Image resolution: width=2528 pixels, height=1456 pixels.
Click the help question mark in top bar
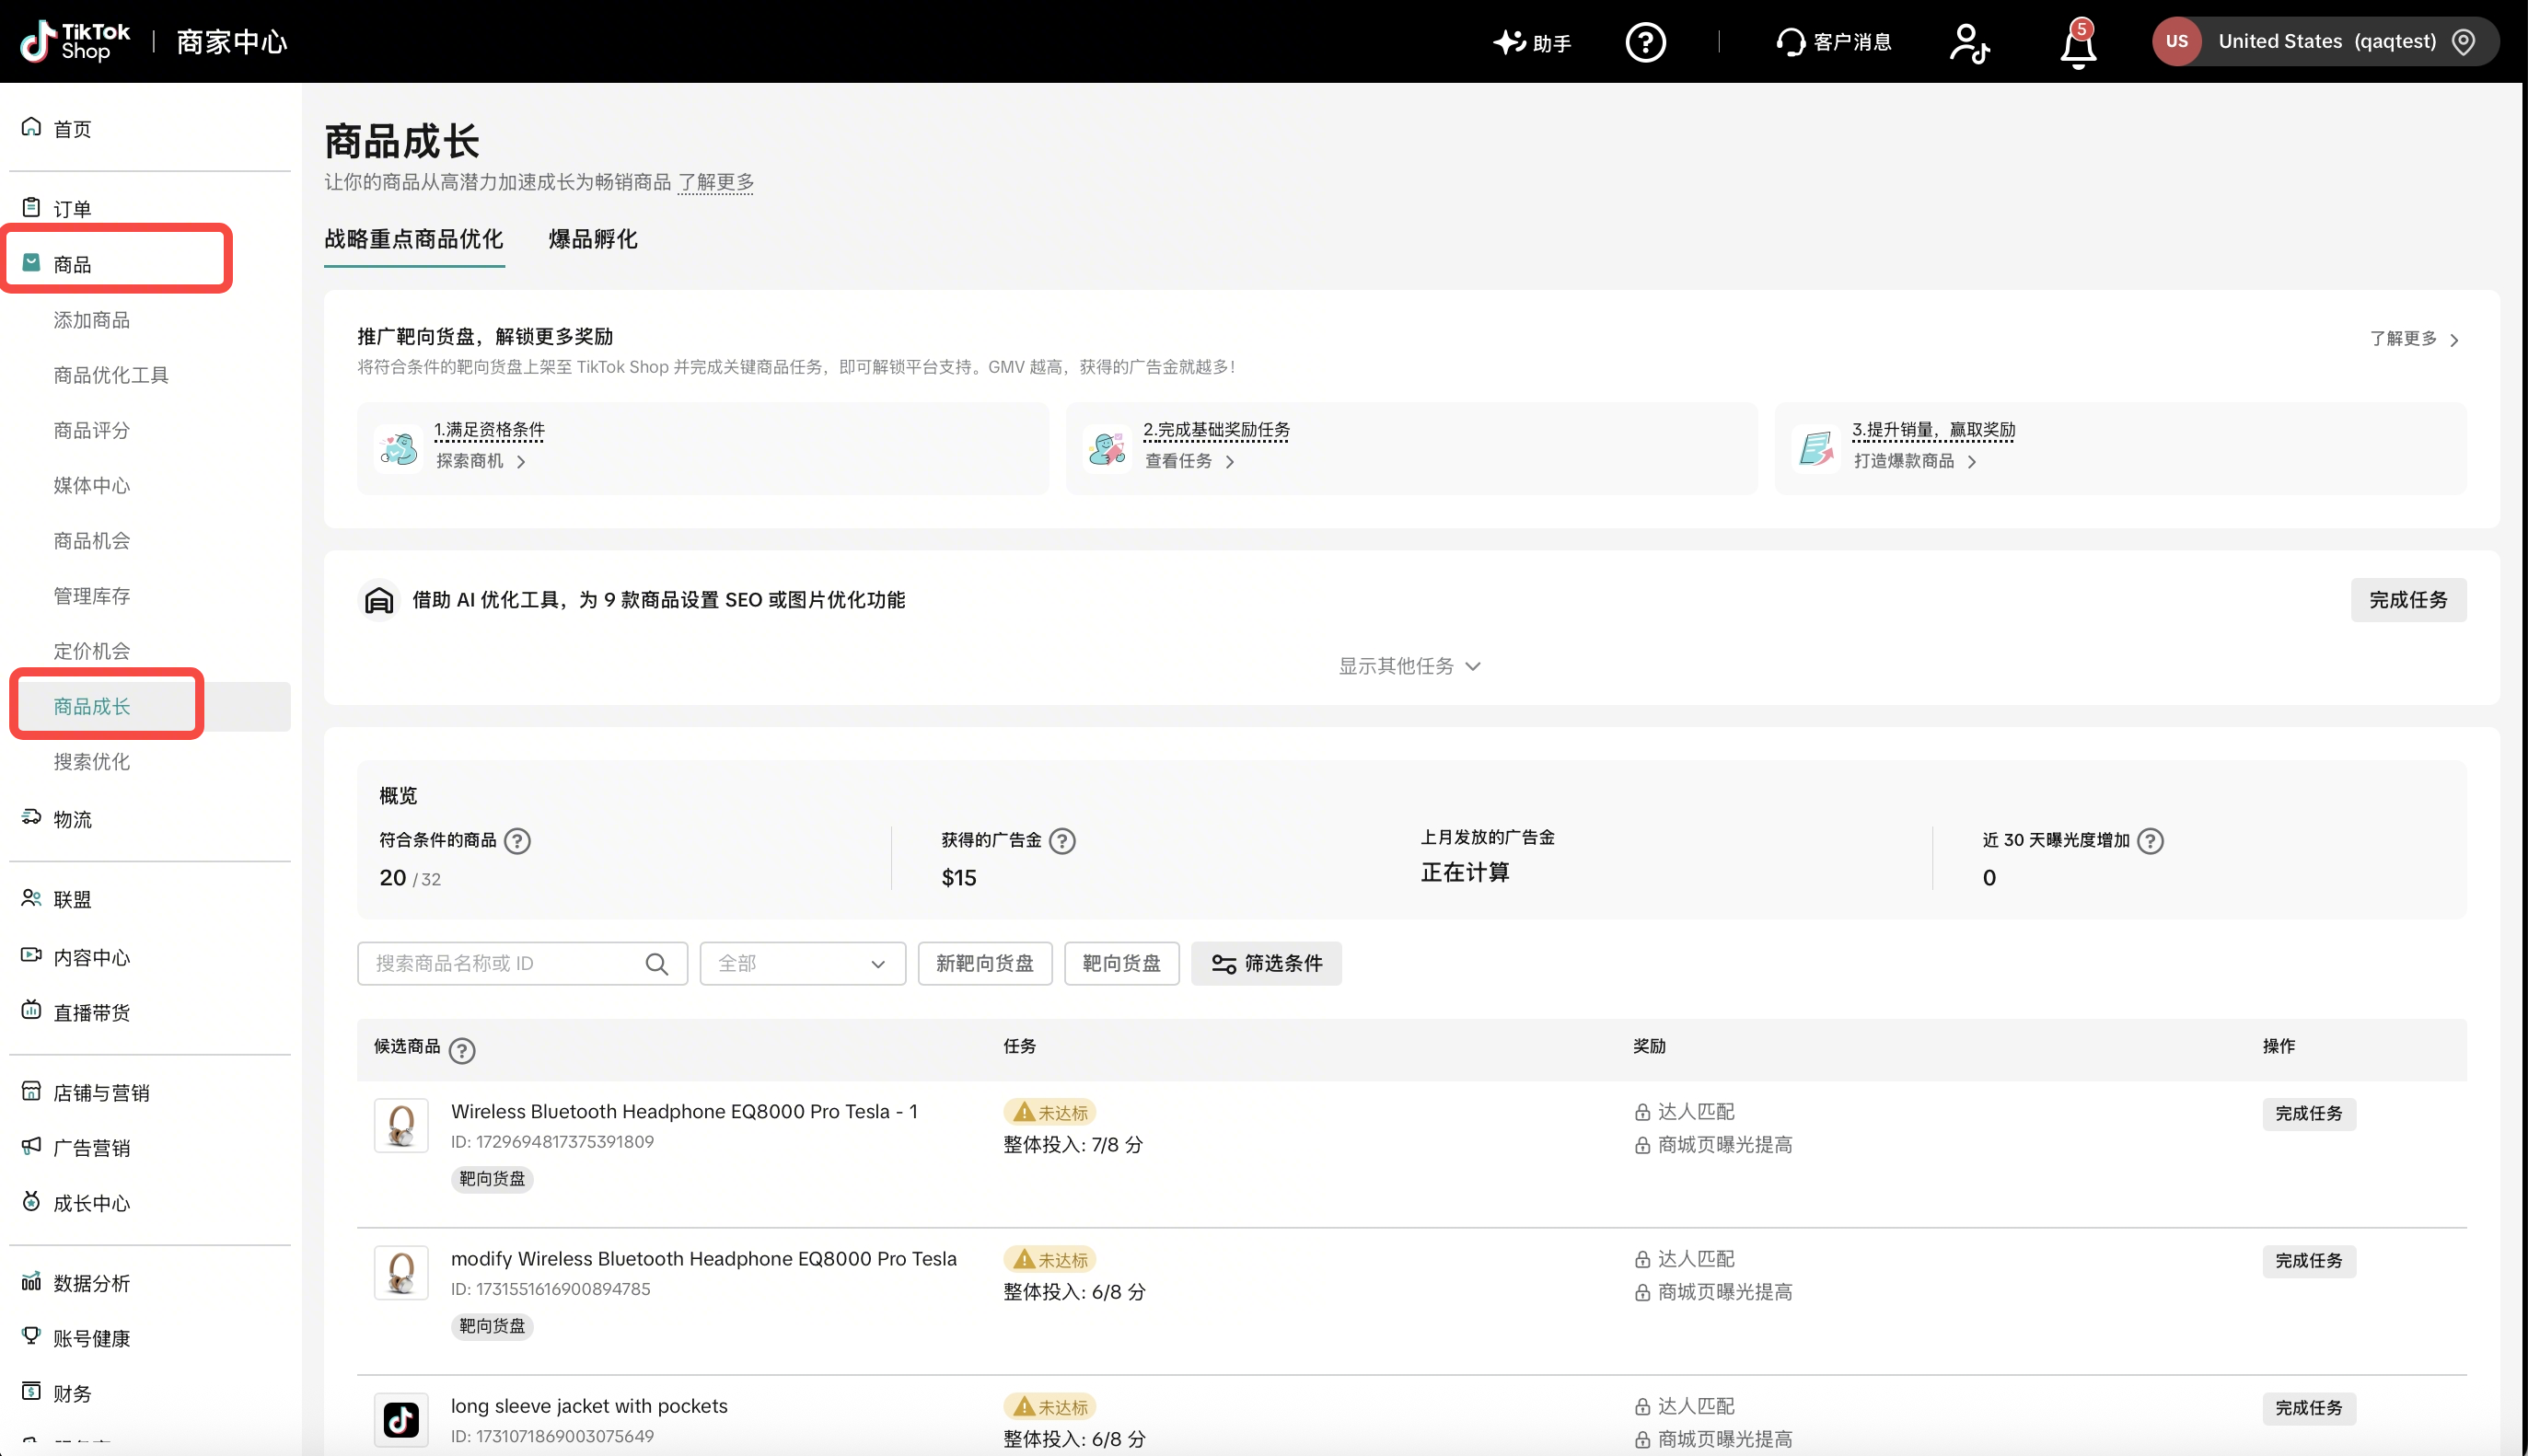[1645, 42]
